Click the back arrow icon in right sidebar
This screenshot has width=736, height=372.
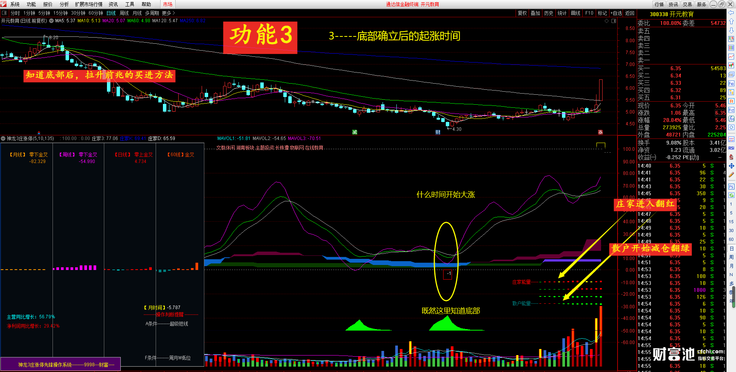point(731,13)
